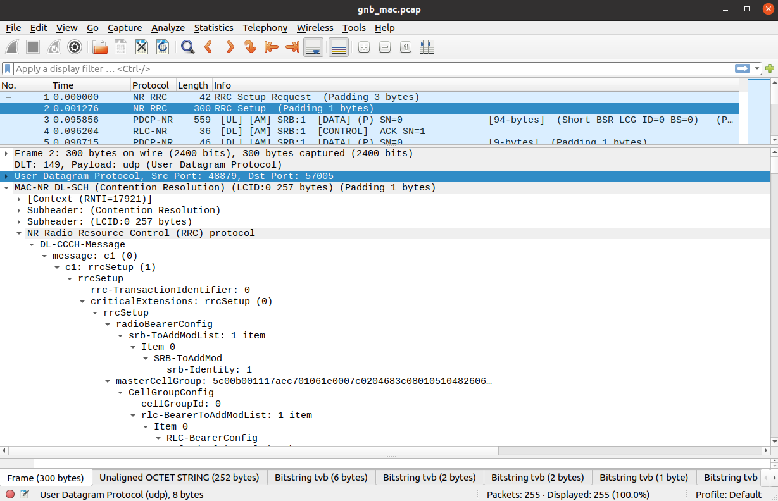Click the zoom in toolbar icon
778x501 pixels.
[363, 47]
